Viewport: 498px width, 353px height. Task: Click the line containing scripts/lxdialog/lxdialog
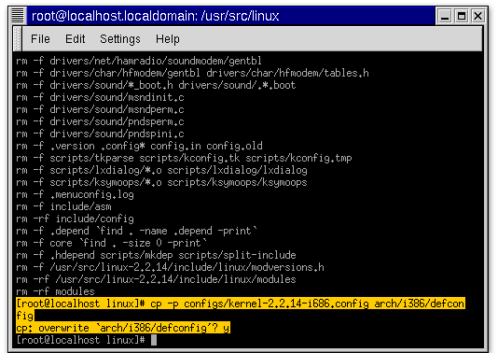161,170
